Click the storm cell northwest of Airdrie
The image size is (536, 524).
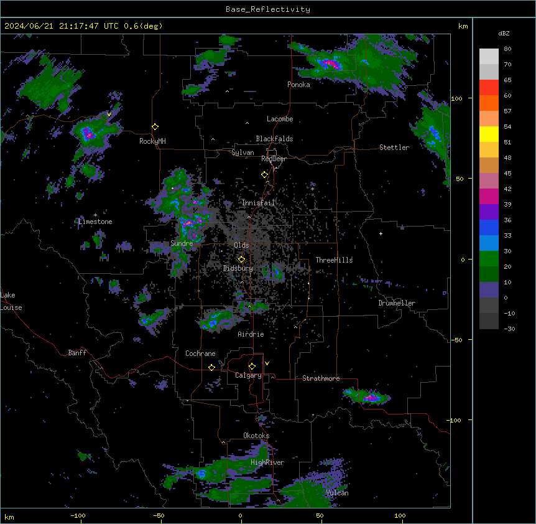215,320
